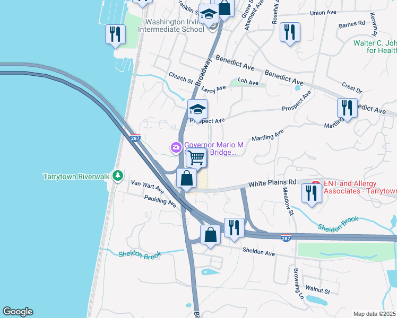Select the Union Ave street label
This screenshot has height=318, width=397.
click(323, 13)
